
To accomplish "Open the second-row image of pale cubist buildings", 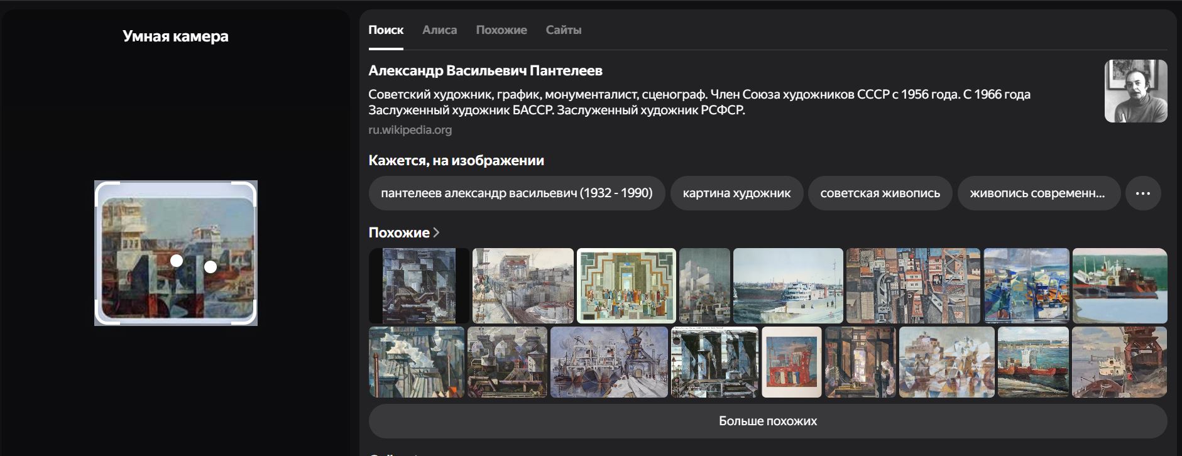I will pyautogui.click(x=947, y=362).
